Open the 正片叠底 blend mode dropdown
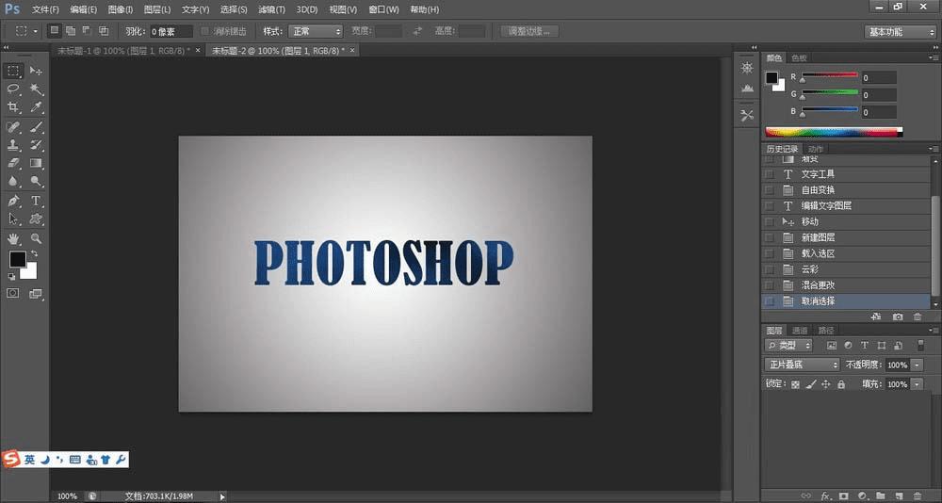 (802, 365)
